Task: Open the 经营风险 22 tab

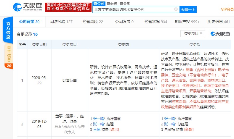Action: click(93, 22)
